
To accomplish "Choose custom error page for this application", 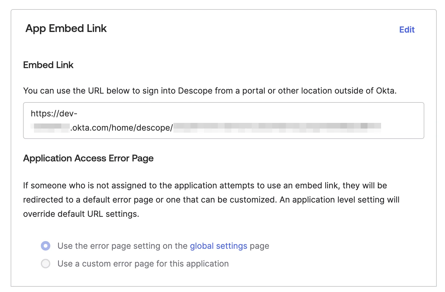I will click(46, 264).
